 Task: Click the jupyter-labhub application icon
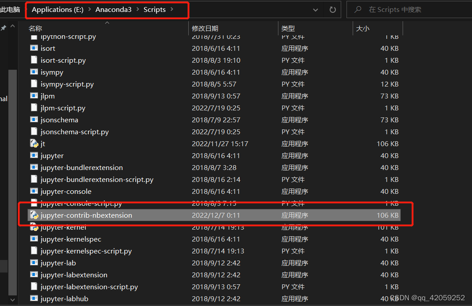[34, 298]
